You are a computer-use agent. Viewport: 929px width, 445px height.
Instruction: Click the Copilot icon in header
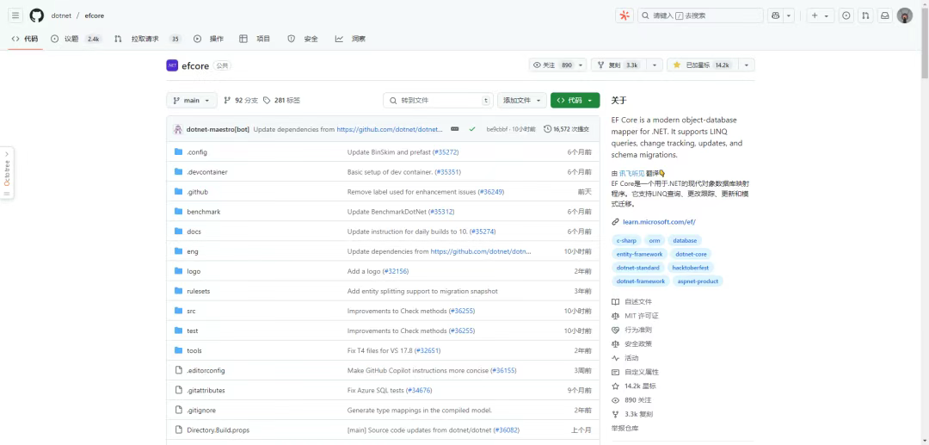(x=776, y=15)
